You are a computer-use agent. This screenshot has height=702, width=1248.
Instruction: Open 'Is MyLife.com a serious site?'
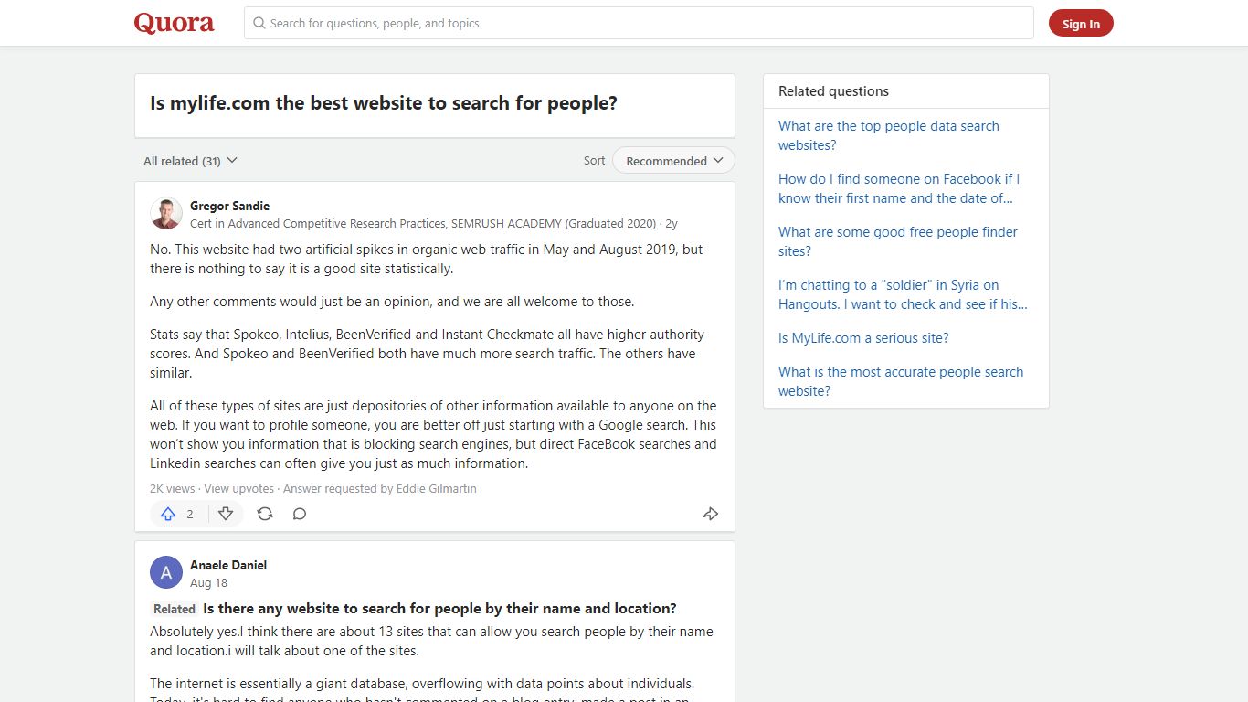click(x=863, y=338)
